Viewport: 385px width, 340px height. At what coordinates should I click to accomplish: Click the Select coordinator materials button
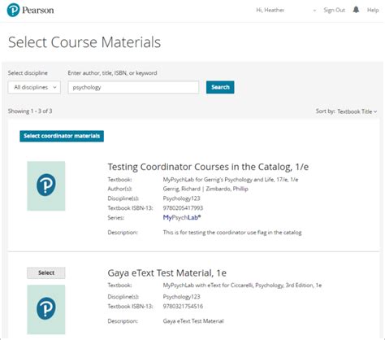(x=62, y=136)
